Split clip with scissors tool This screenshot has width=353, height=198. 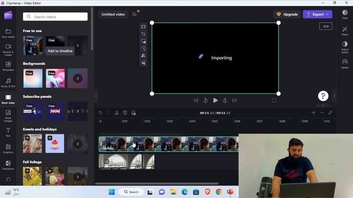(116, 113)
